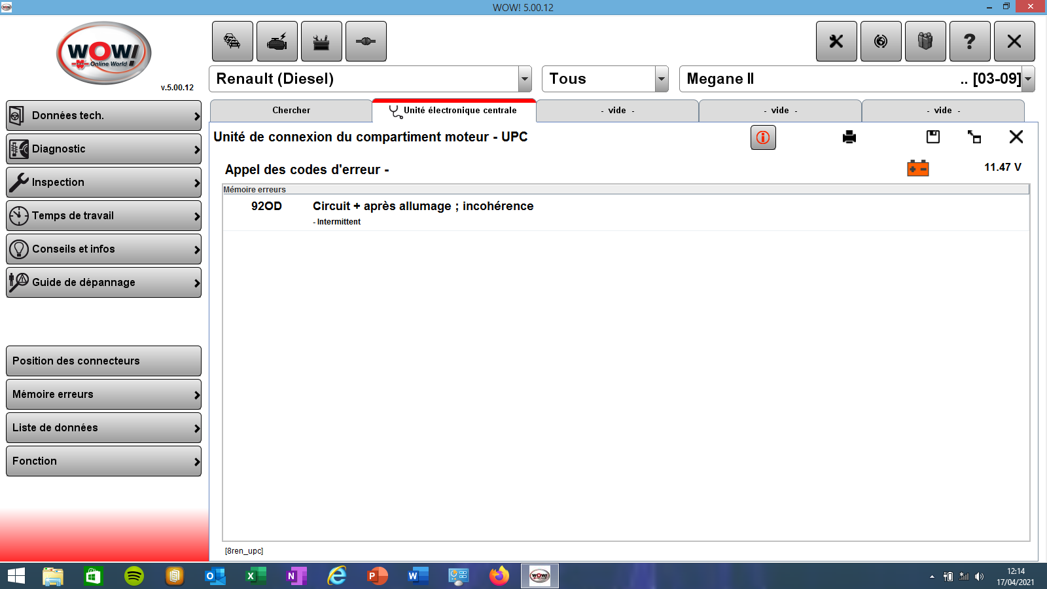Show hidden system tray icons arrow
1047x589 pixels.
932,577
